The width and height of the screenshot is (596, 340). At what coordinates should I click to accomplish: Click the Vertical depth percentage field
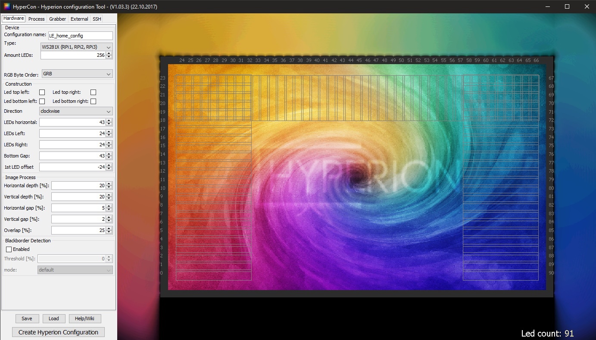(x=78, y=197)
